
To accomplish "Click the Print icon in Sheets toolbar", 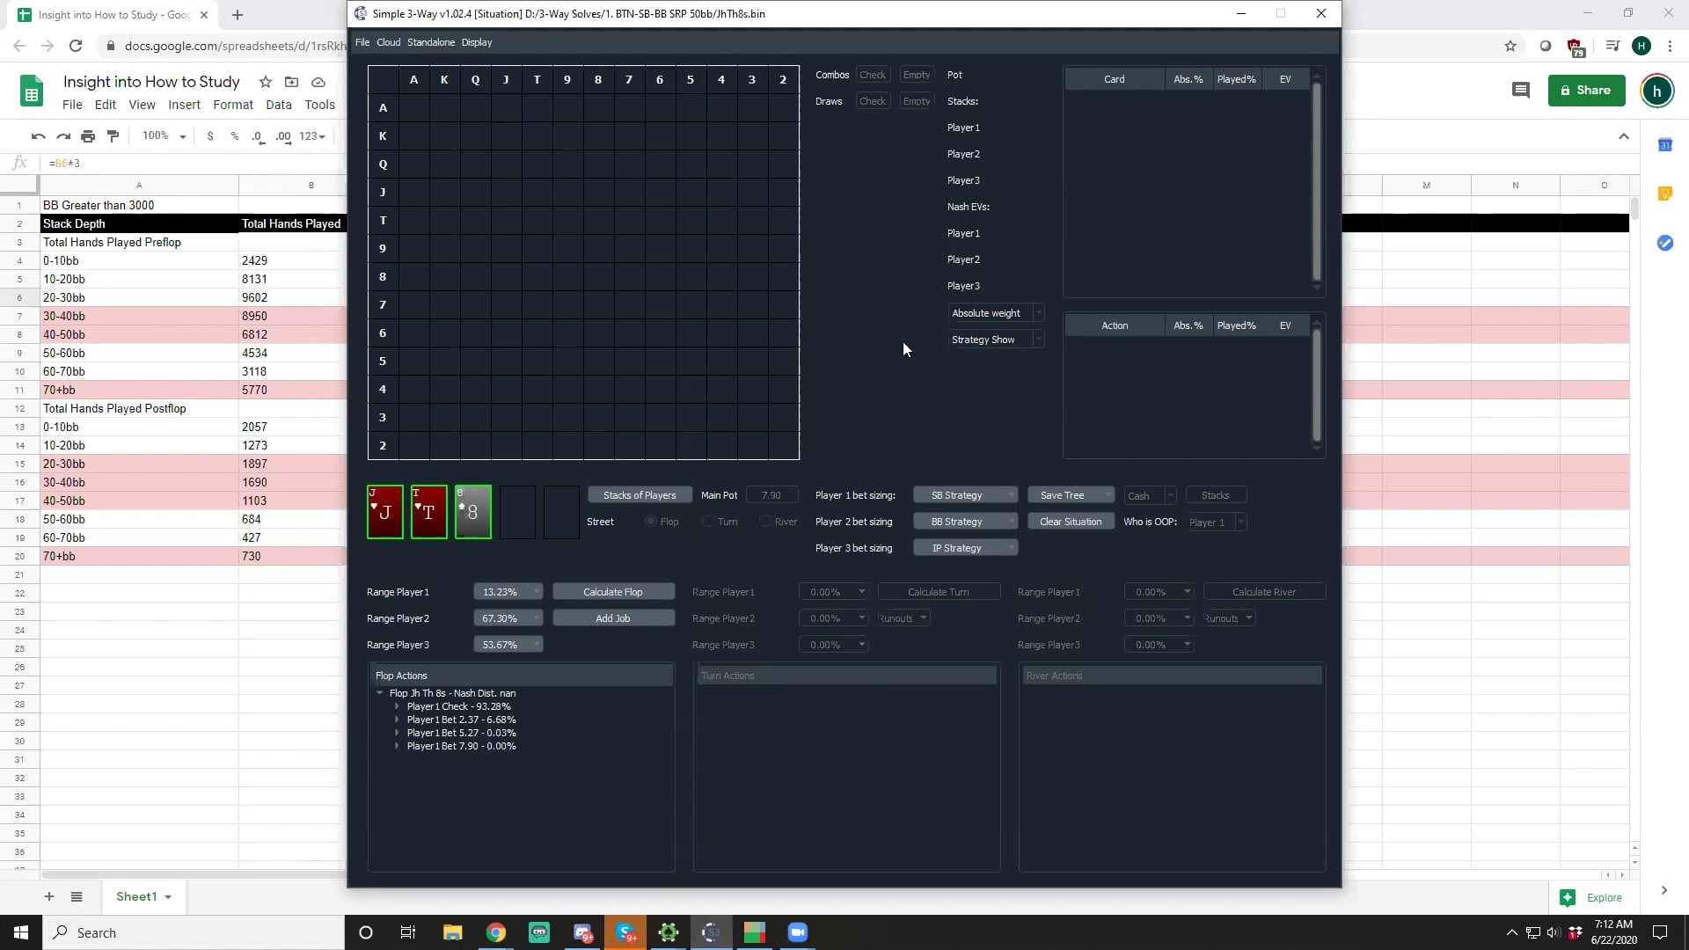I will point(88,136).
